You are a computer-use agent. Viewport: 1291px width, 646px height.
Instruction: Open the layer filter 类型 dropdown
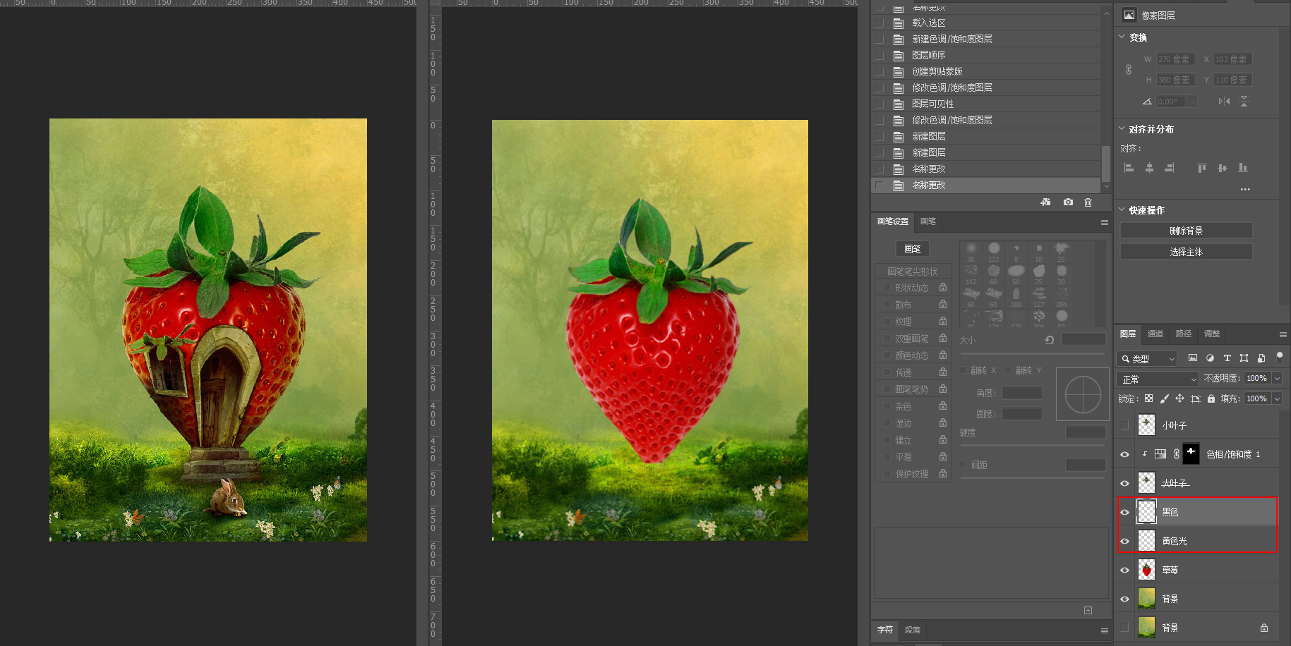1147,358
